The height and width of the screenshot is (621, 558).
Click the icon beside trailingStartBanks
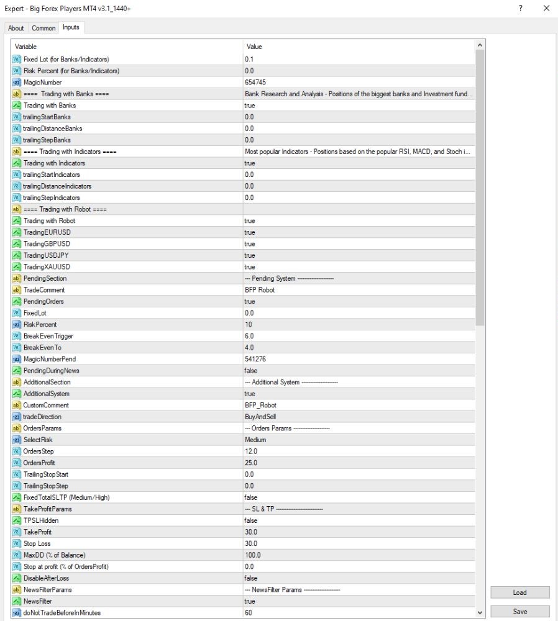coord(16,117)
